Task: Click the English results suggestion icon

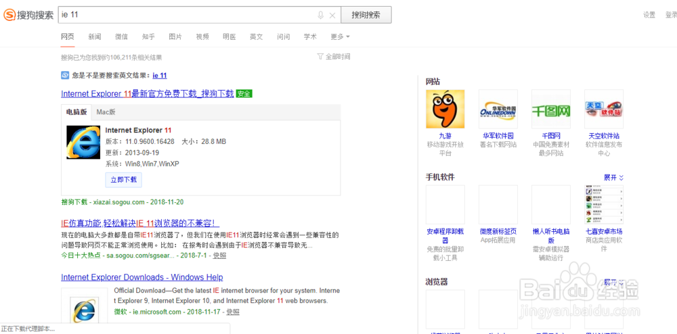Action: click(65, 76)
